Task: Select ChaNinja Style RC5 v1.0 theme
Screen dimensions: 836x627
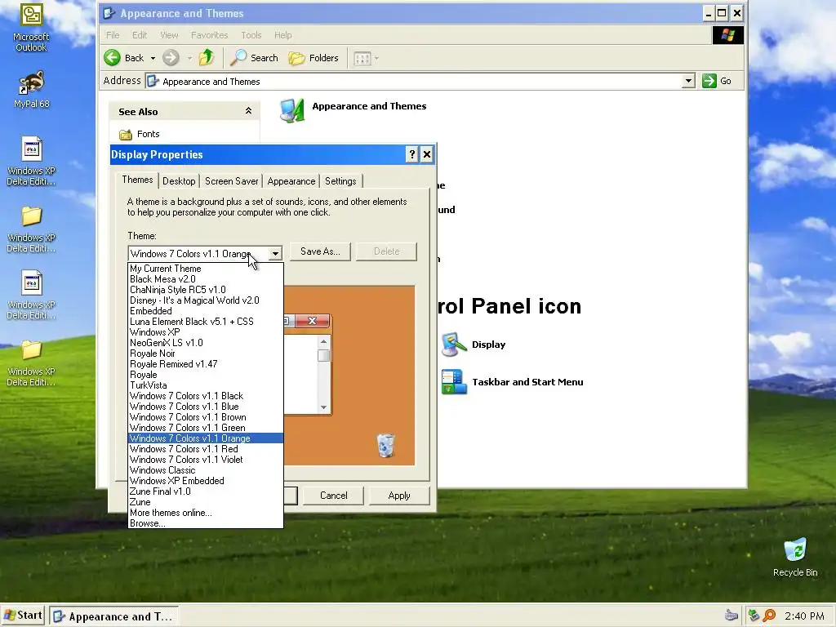Action: [x=206, y=290]
